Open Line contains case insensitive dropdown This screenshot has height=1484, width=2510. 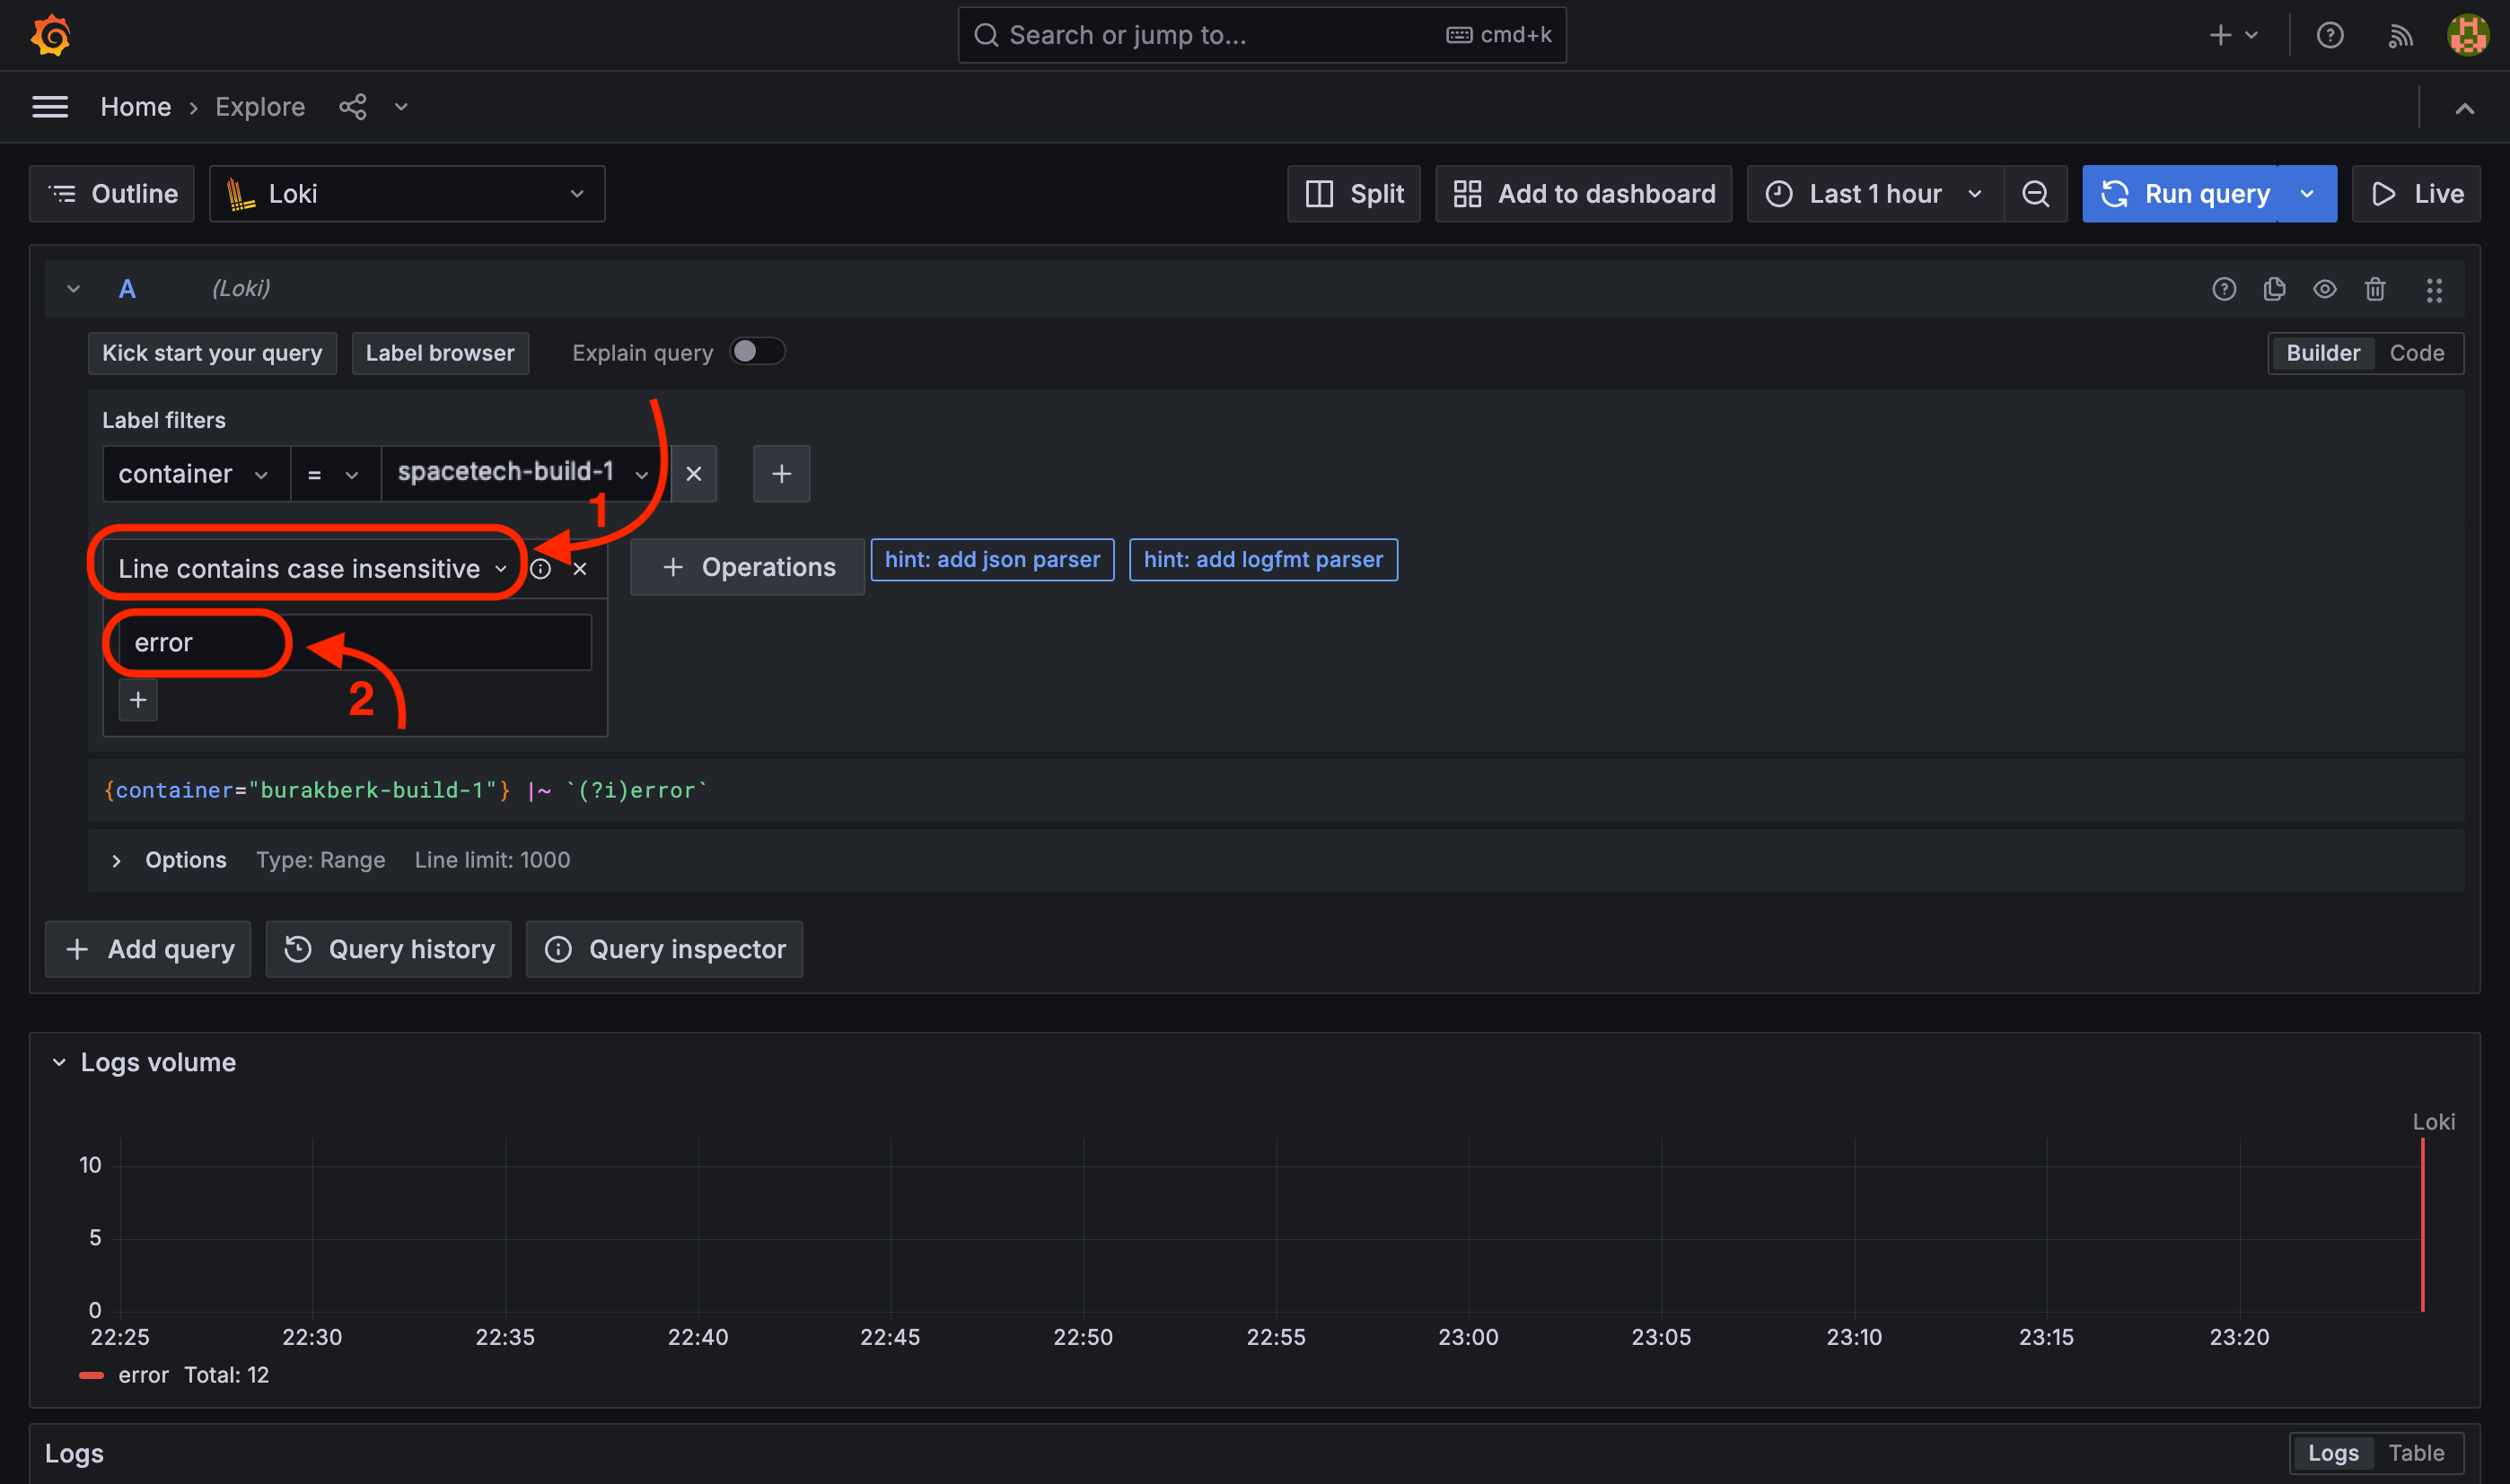pyautogui.click(x=312, y=569)
